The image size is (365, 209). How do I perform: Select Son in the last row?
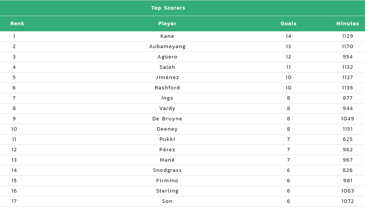167,201
